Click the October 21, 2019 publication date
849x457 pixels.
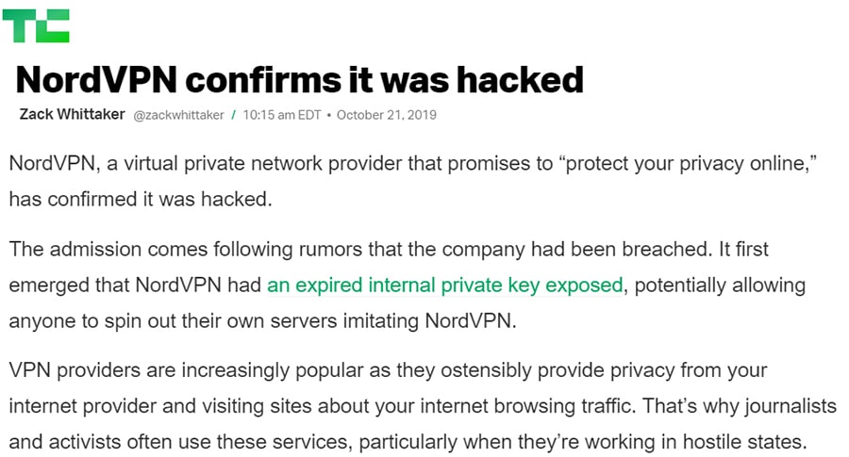coord(387,116)
